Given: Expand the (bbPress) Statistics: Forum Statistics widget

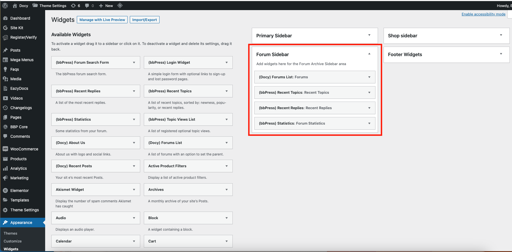Looking at the screenshot, I should (x=369, y=123).
